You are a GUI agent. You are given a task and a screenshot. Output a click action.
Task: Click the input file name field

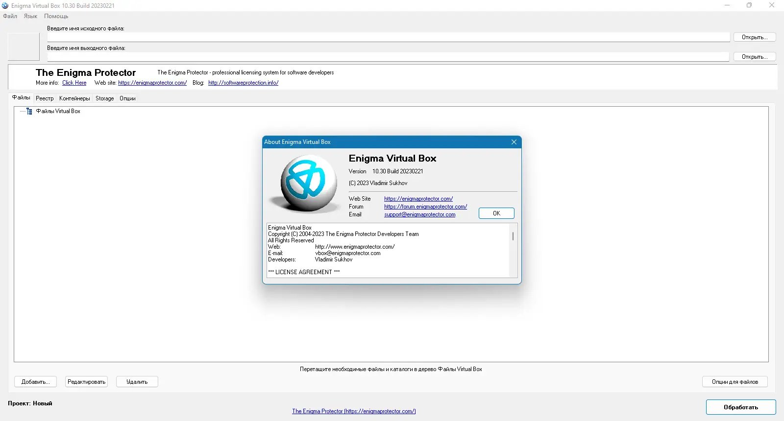(x=389, y=37)
